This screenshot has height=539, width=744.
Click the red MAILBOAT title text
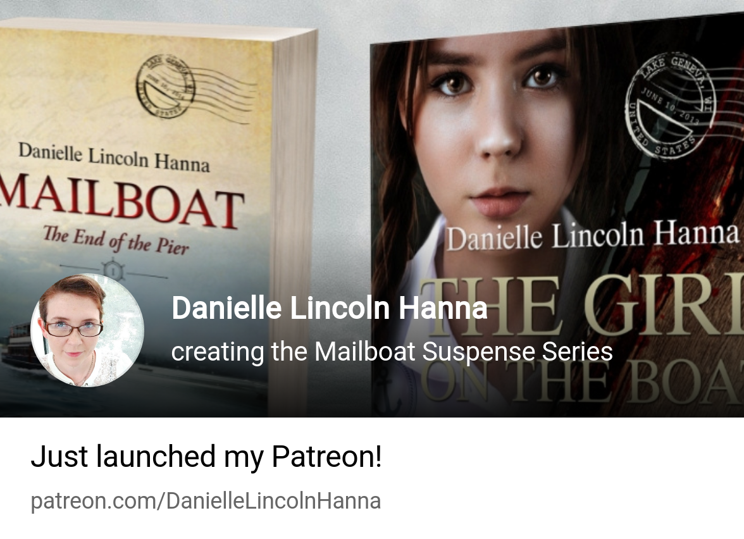tap(121, 201)
